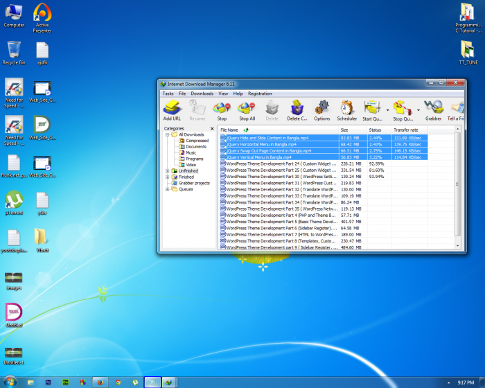Expand the Queues category tree node
The width and height of the screenshot is (485, 388).
point(167,188)
